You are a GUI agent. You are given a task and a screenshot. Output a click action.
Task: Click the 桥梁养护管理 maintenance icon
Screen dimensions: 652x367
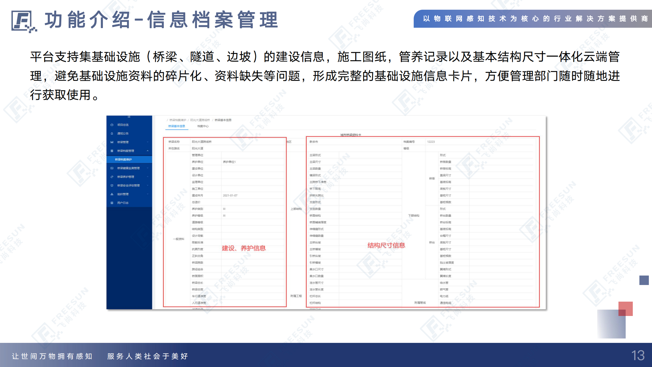[x=112, y=177]
